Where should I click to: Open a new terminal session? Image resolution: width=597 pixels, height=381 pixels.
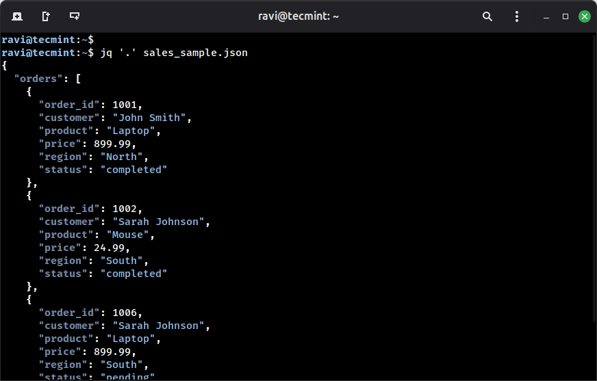coord(16,16)
